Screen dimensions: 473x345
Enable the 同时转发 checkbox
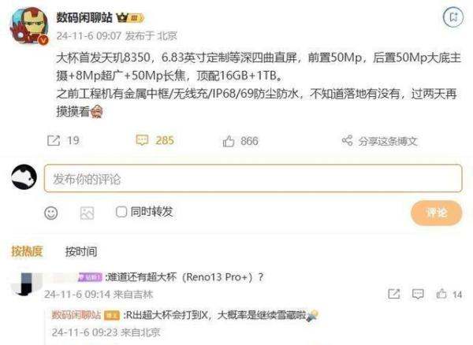coord(121,212)
